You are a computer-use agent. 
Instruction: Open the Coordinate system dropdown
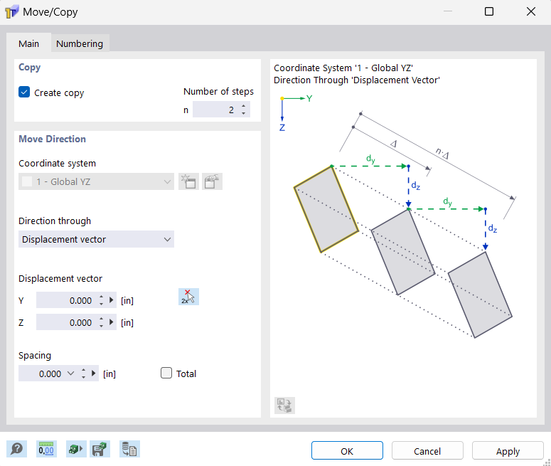click(x=96, y=181)
